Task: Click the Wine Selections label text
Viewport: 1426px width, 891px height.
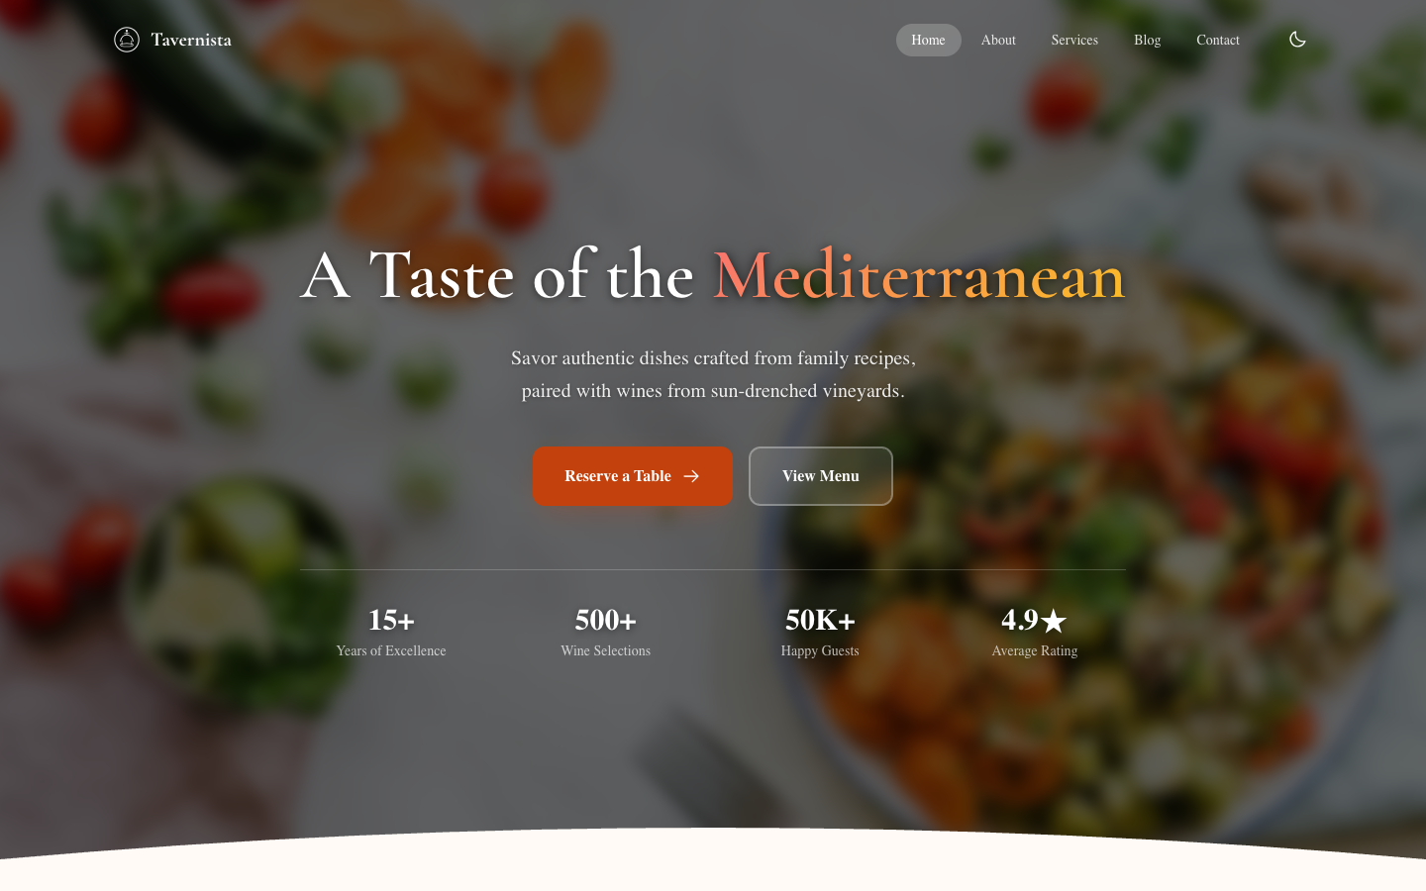Action: [x=605, y=650]
